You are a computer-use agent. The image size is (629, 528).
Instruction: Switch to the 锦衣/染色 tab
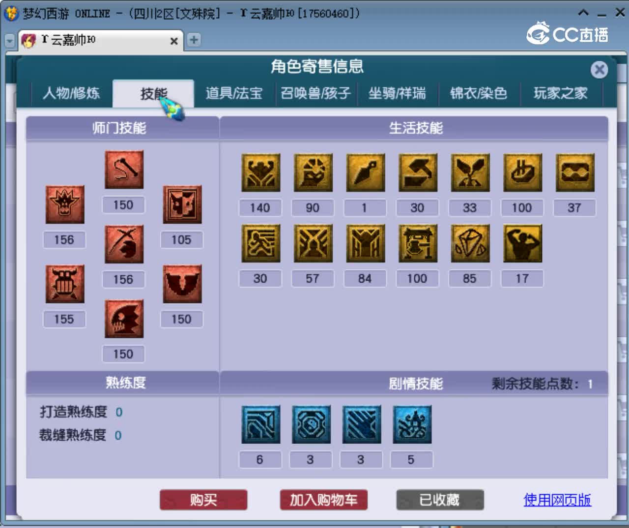point(479,93)
